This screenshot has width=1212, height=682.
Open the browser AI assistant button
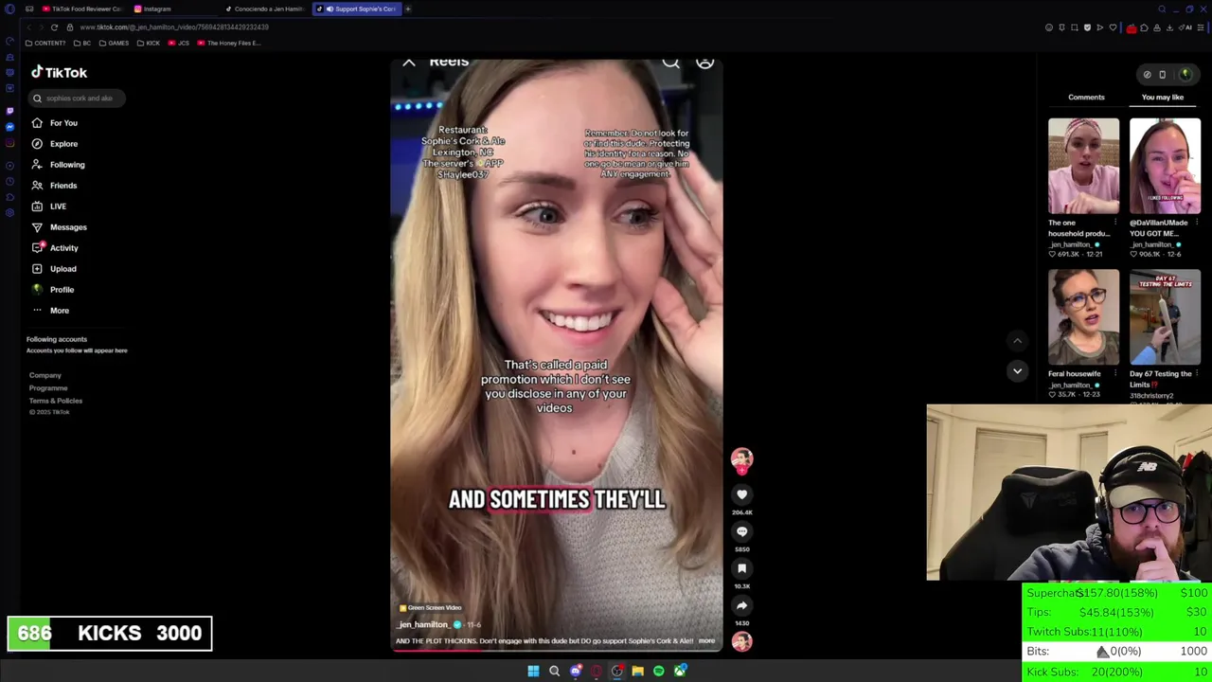coord(1187,27)
